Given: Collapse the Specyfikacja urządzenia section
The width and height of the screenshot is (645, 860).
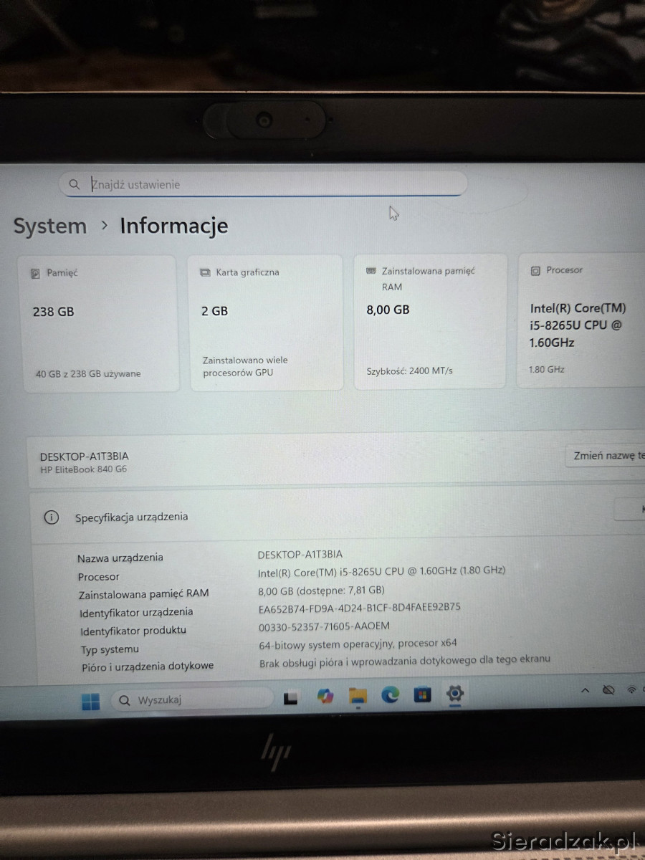Looking at the screenshot, I should click(x=631, y=510).
